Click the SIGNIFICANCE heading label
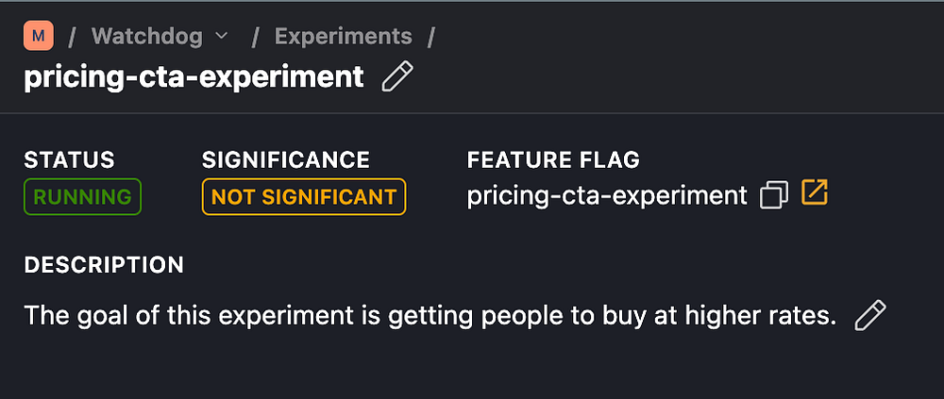 286,160
